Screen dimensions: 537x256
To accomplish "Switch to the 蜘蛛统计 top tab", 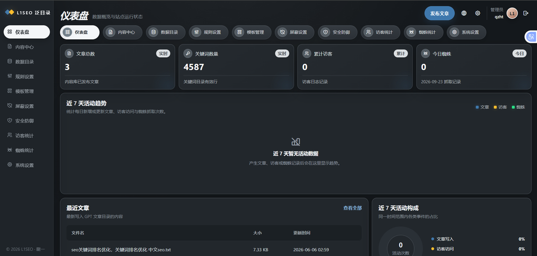I will [424, 32].
